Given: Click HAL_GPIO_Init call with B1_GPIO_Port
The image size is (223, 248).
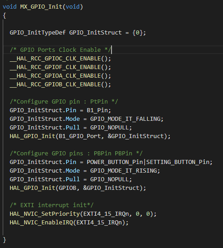Looking at the screenshot, I should click(90, 136).
